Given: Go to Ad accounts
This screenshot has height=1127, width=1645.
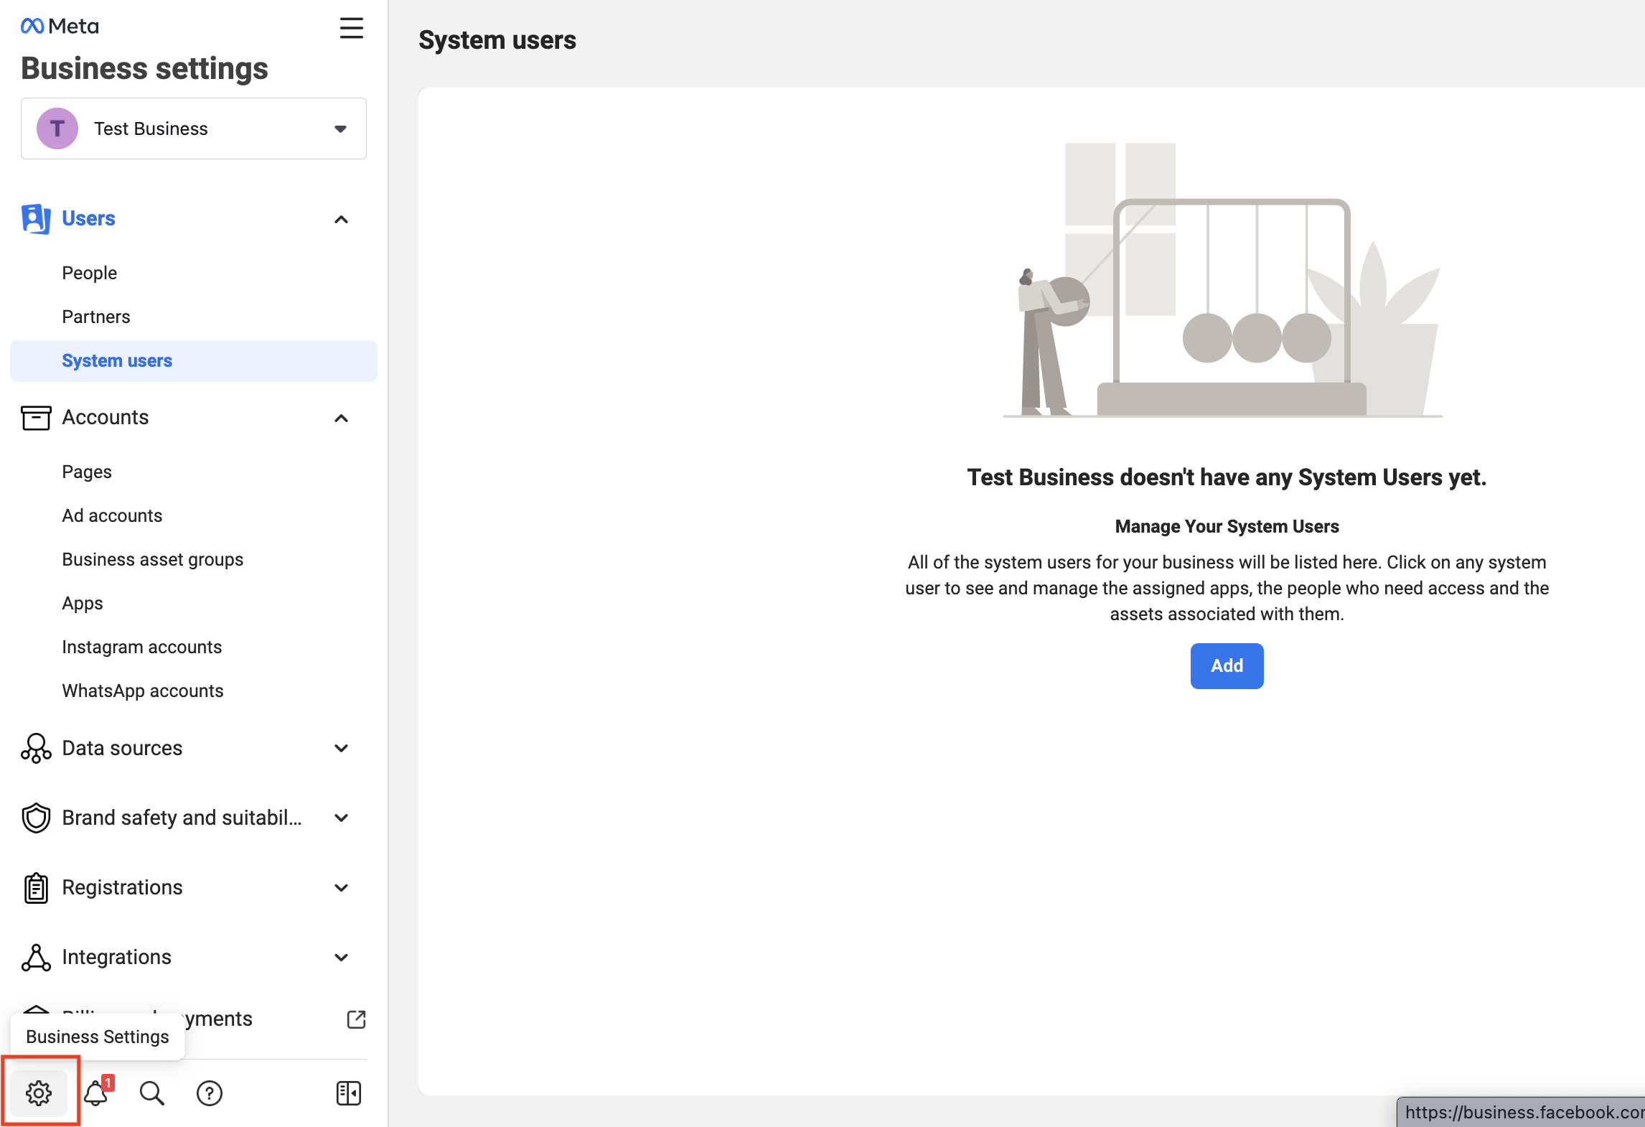Looking at the screenshot, I should [112, 515].
